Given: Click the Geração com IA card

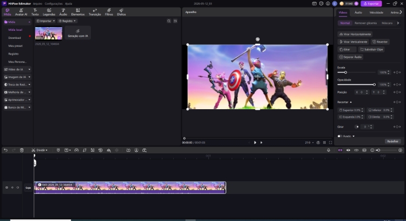Looking at the screenshot, I should (x=77, y=33).
